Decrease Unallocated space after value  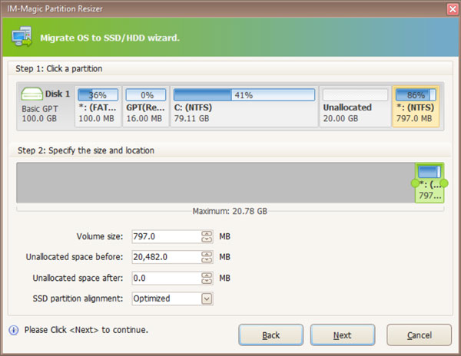(x=207, y=281)
